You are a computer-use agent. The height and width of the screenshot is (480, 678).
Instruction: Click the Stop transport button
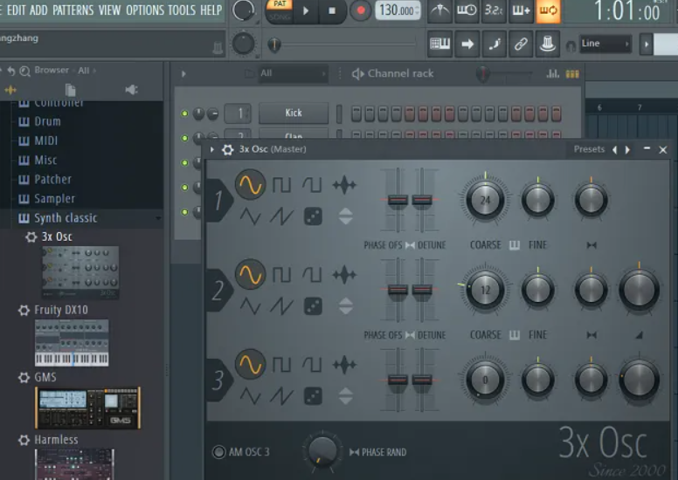pyautogui.click(x=332, y=10)
